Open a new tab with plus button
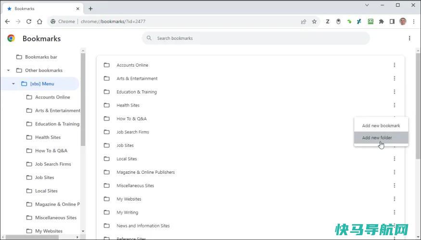Image resolution: width=421 pixels, height=240 pixels. point(90,9)
